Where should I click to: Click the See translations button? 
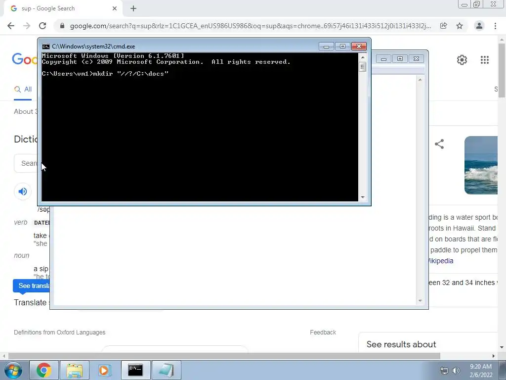click(x=31, y=286)
